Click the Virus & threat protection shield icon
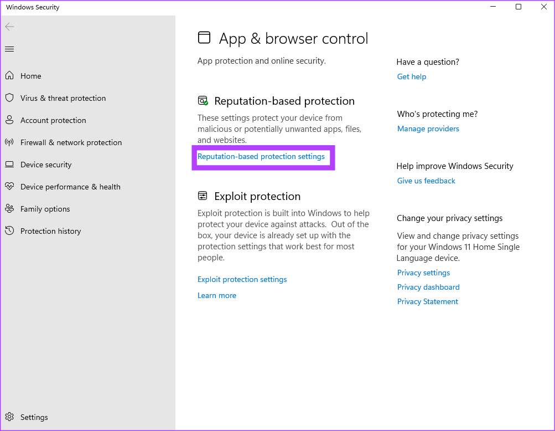555x431 pixels. 9,98
